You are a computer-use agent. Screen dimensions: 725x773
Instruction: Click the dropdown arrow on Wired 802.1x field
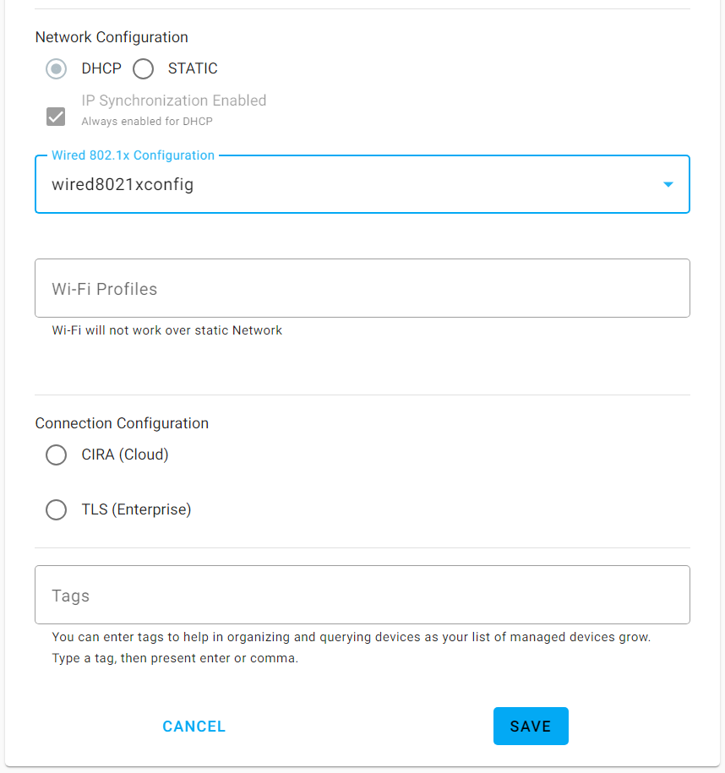[668, 183]
